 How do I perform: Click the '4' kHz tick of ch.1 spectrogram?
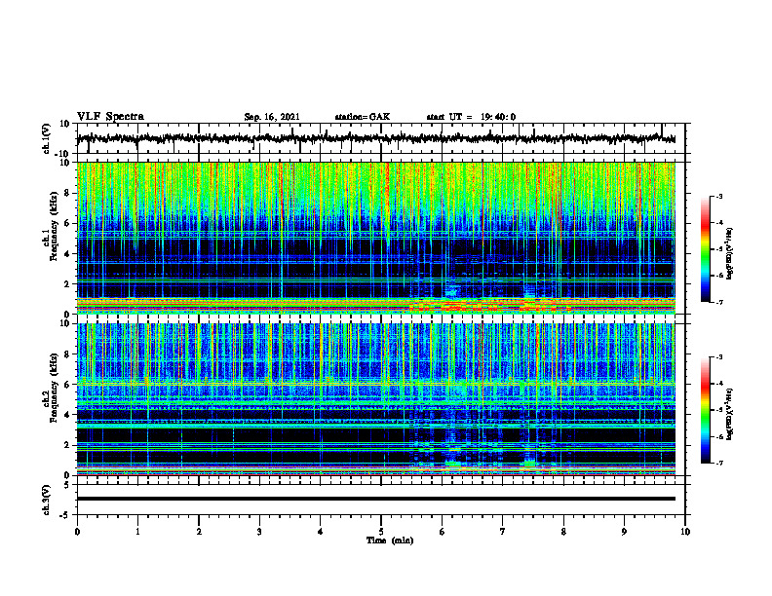[67, 254]
